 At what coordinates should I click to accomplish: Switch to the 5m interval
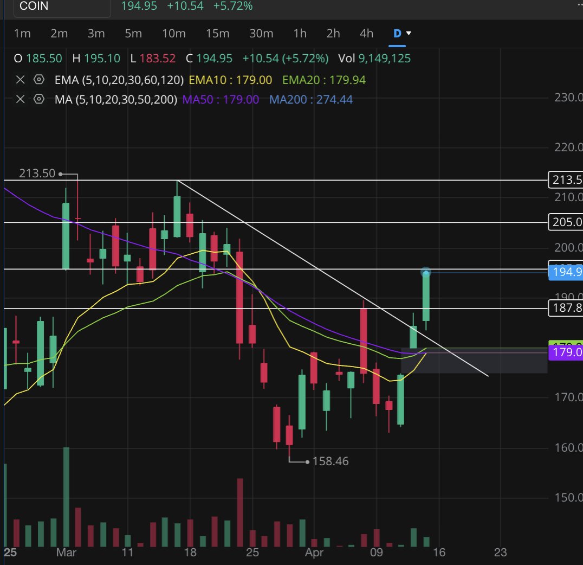tap(133, 34)
